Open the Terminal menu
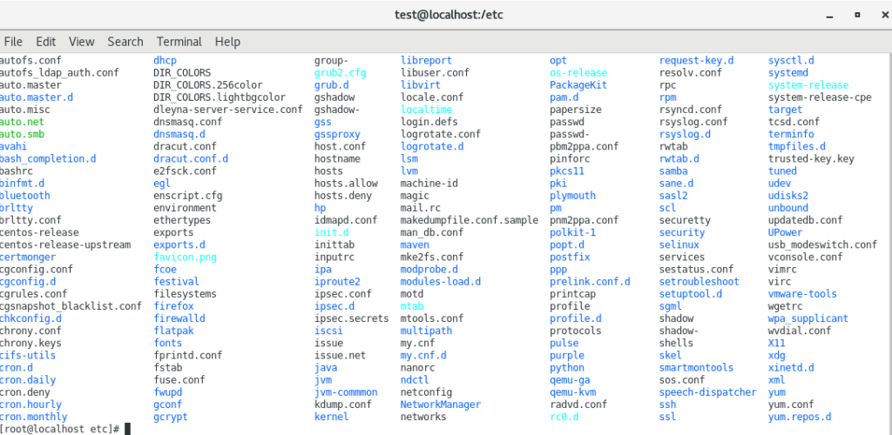The width and height of the screenshot is (892, 435). tap(179, 42)
